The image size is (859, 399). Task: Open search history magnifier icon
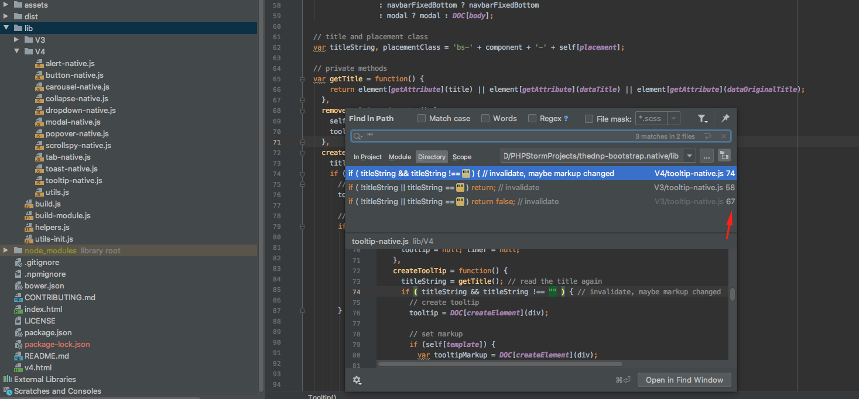358,136
